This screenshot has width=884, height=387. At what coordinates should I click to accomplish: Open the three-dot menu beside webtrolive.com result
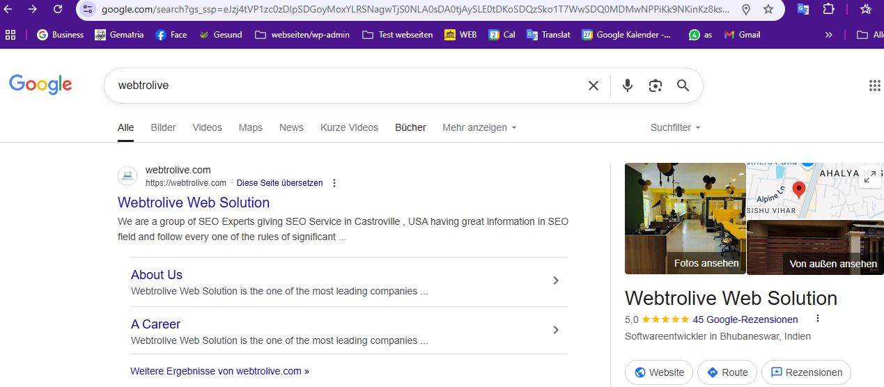334,183
